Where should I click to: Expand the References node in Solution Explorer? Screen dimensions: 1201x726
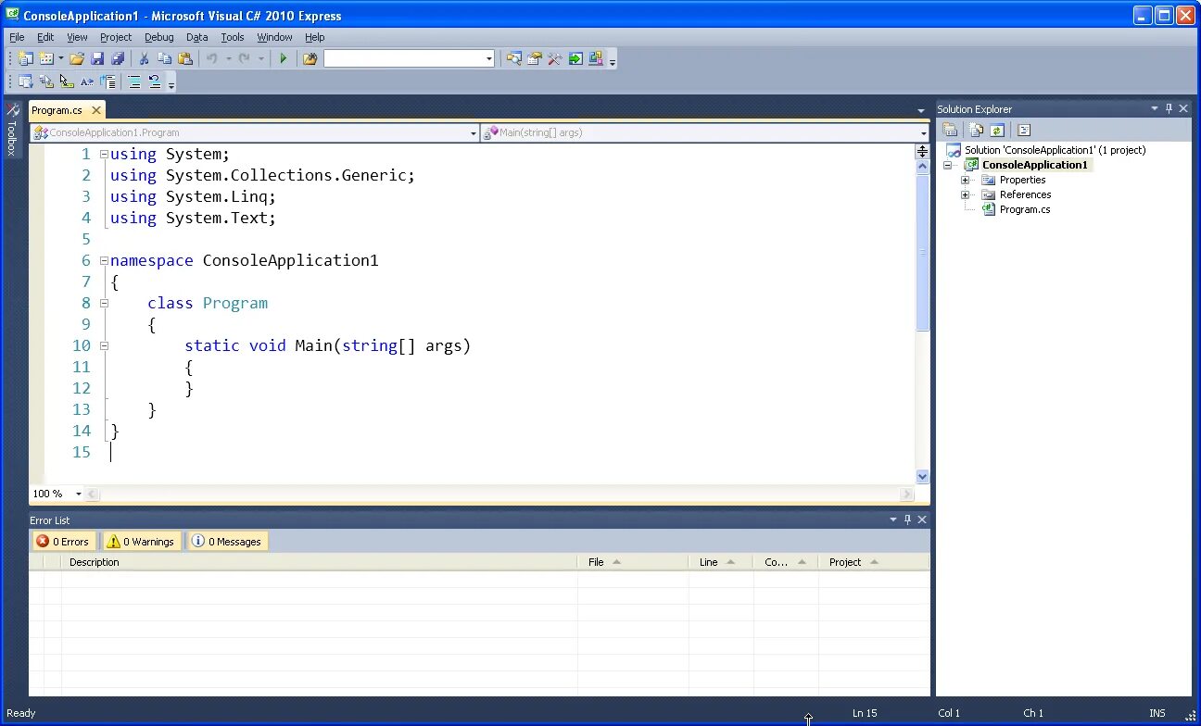click(x=965, y=194)
